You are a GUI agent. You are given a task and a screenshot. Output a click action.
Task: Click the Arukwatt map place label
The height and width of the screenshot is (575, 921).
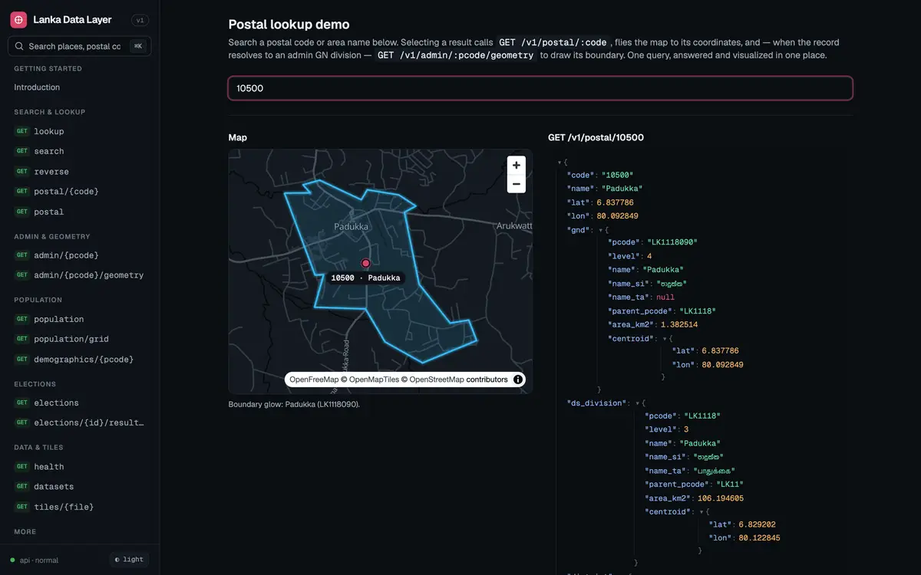tap(513, 226)
